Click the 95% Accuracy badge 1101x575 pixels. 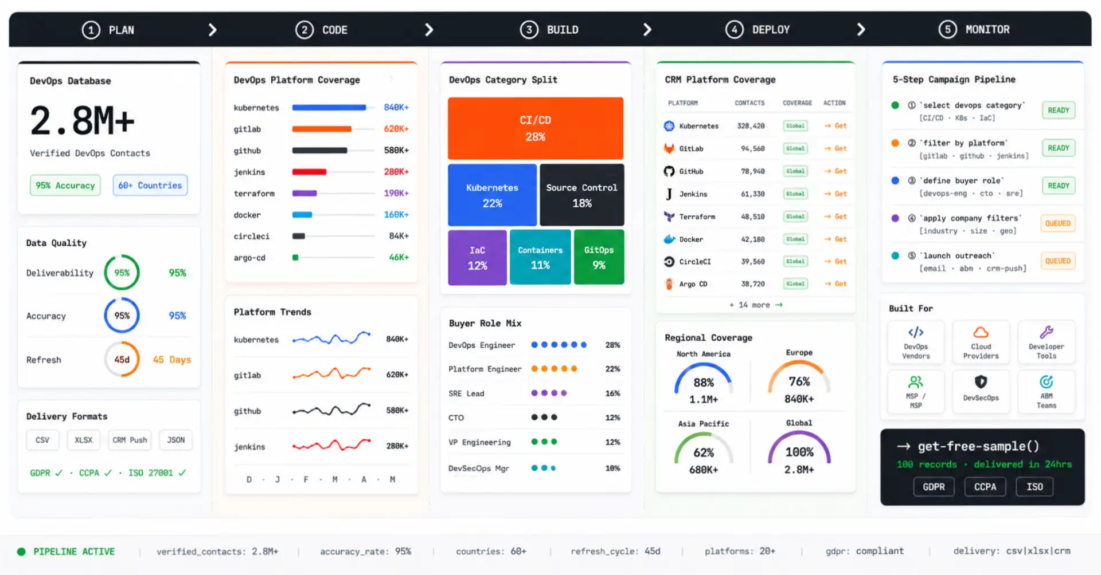[65, 186]
